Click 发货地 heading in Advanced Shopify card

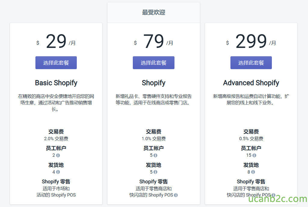click(x=251, y=165)
